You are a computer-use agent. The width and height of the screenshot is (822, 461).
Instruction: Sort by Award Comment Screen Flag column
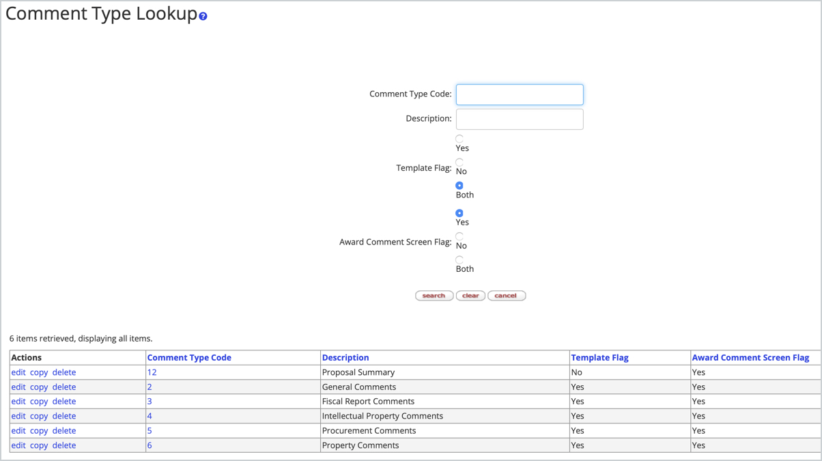(x=750, y=357)
